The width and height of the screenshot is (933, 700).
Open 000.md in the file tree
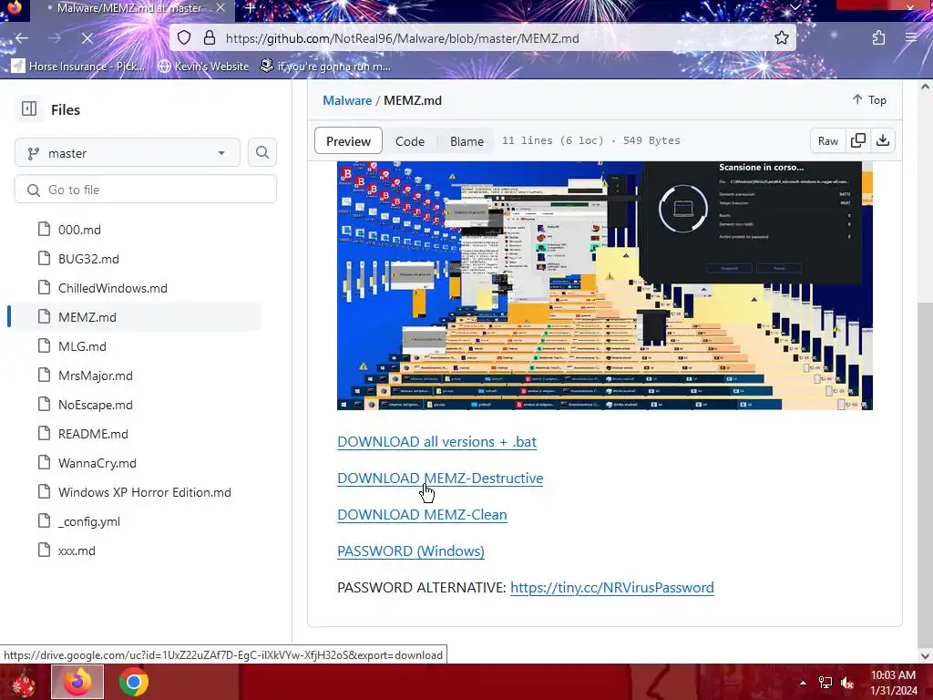pyautogui.click(x=79, y=230)
